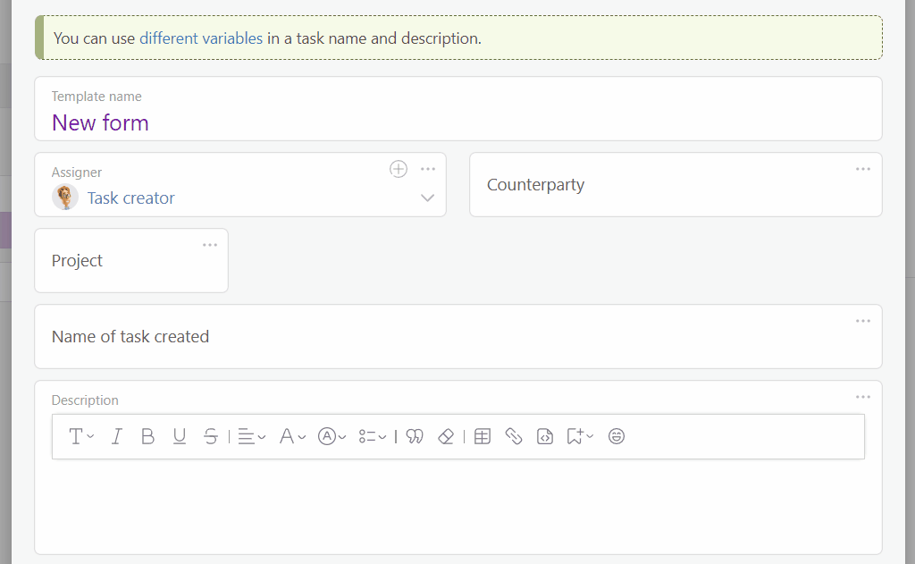The image size is (915, 564).
Task: Toggle italic formatting in description toolbar
Action: tap(117, 436)
